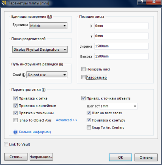Enable the Показать лист checkbox

(x=83, y=69)
